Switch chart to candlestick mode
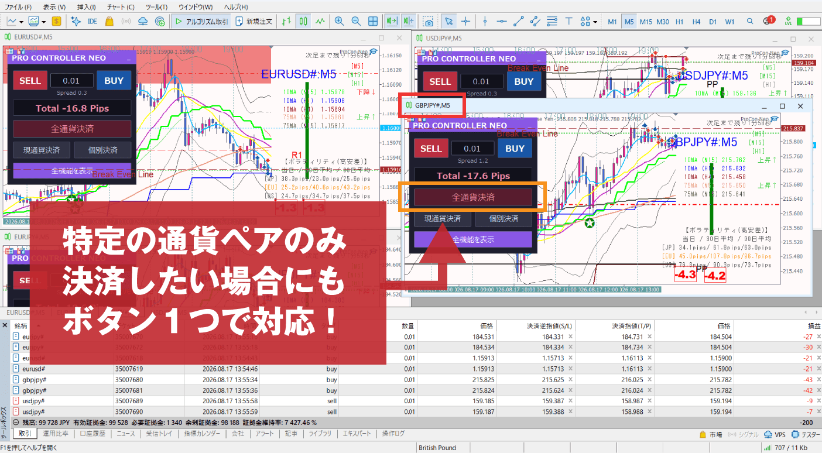This screenshot has height=453, width=822. 303,22
